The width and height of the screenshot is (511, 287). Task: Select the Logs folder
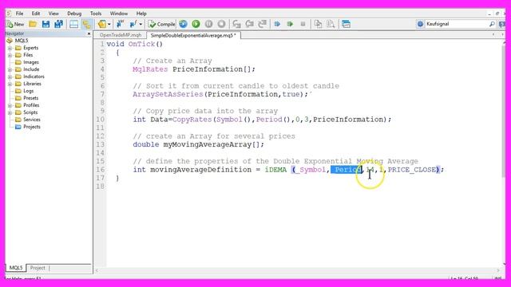point(28,91)
